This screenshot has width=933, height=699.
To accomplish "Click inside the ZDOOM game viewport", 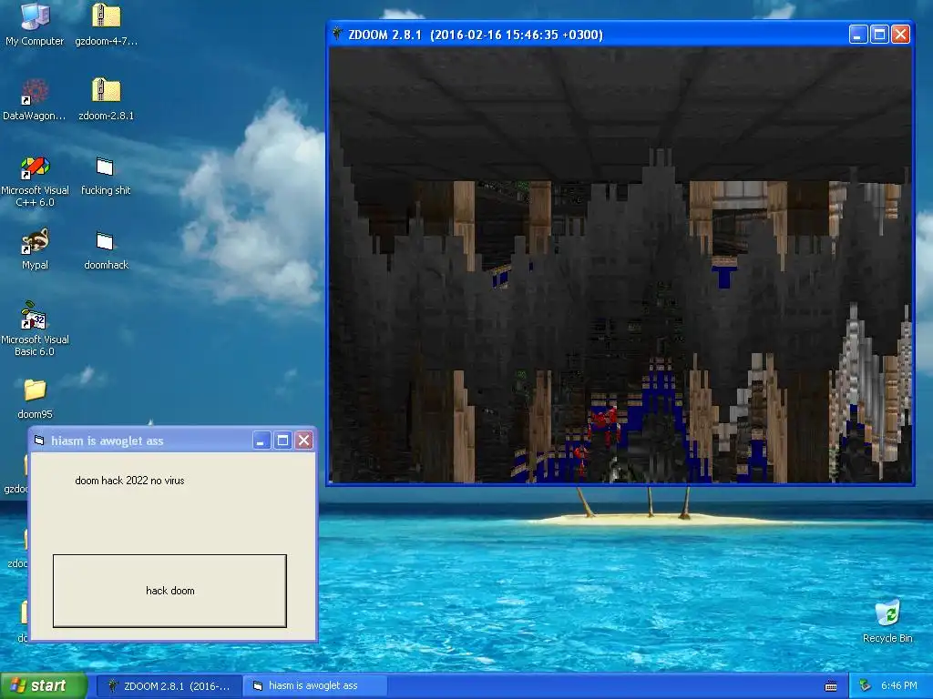I will tap(620, 265).
